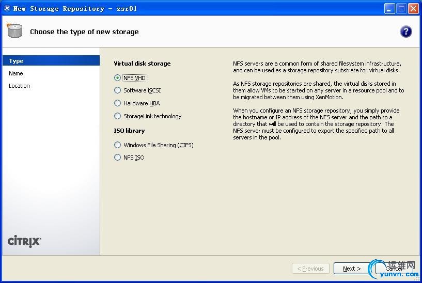Minimize the New Storage Repository window
This screenshot has width=422, height=283.
coord(389,9)
